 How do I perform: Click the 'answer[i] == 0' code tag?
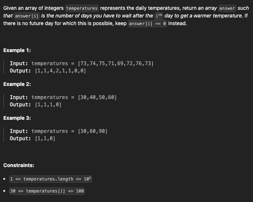pos(147,24)
